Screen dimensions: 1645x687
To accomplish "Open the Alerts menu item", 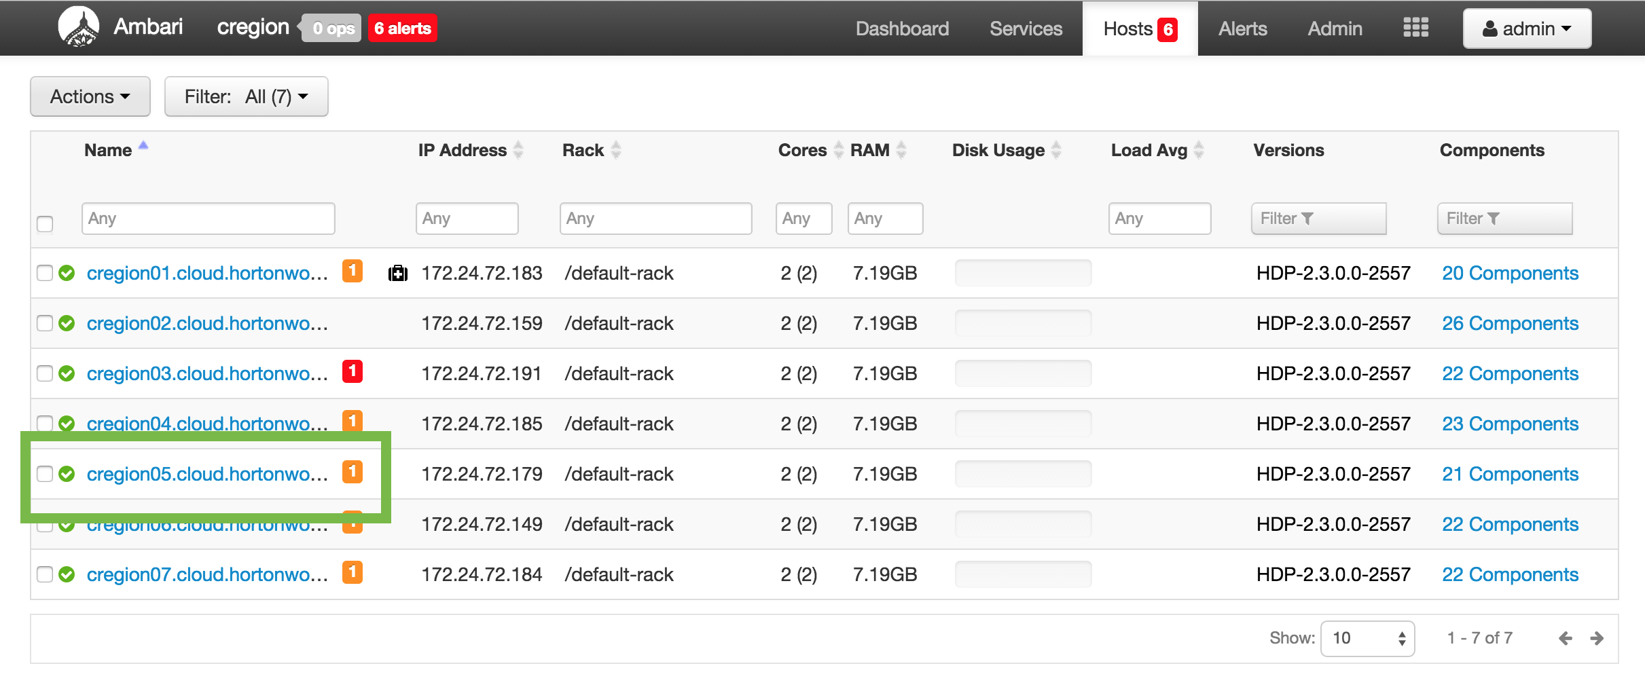I will tap(1242, 28).
